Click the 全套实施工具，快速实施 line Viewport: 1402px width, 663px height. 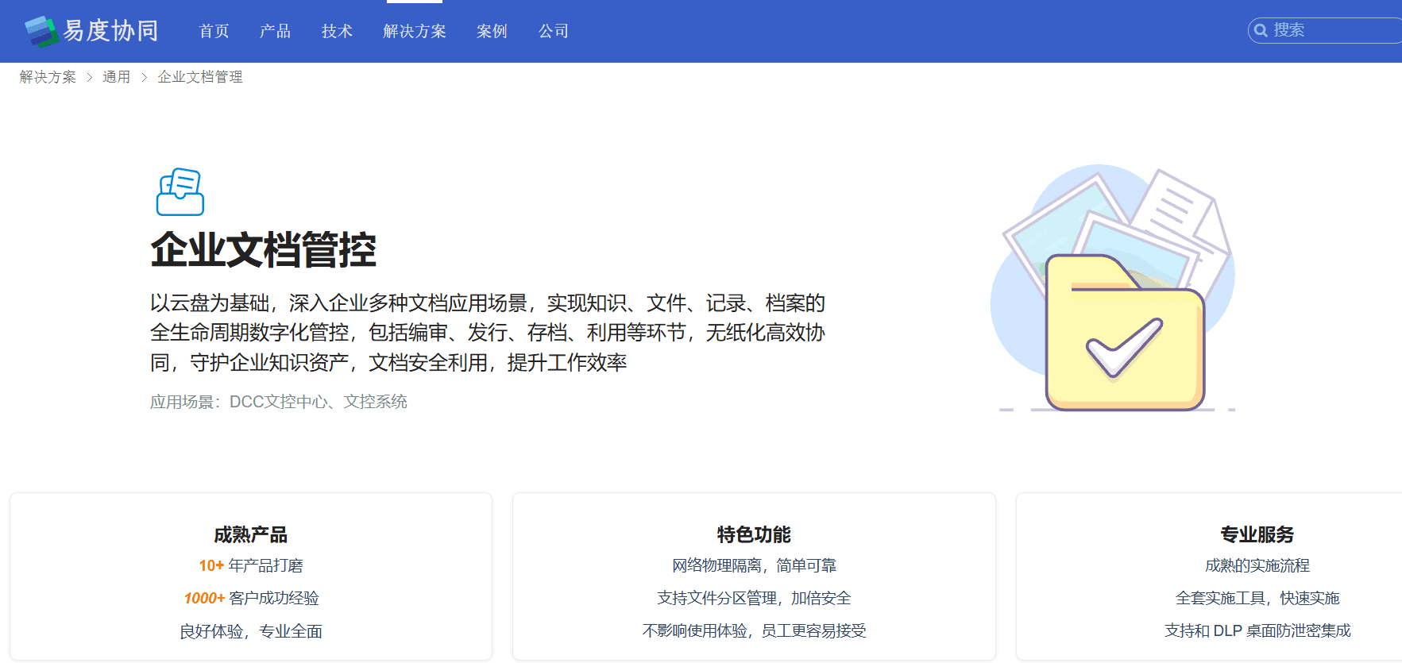click(1257, 598)
